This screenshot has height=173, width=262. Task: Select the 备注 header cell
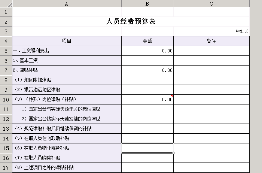point(211,41)
